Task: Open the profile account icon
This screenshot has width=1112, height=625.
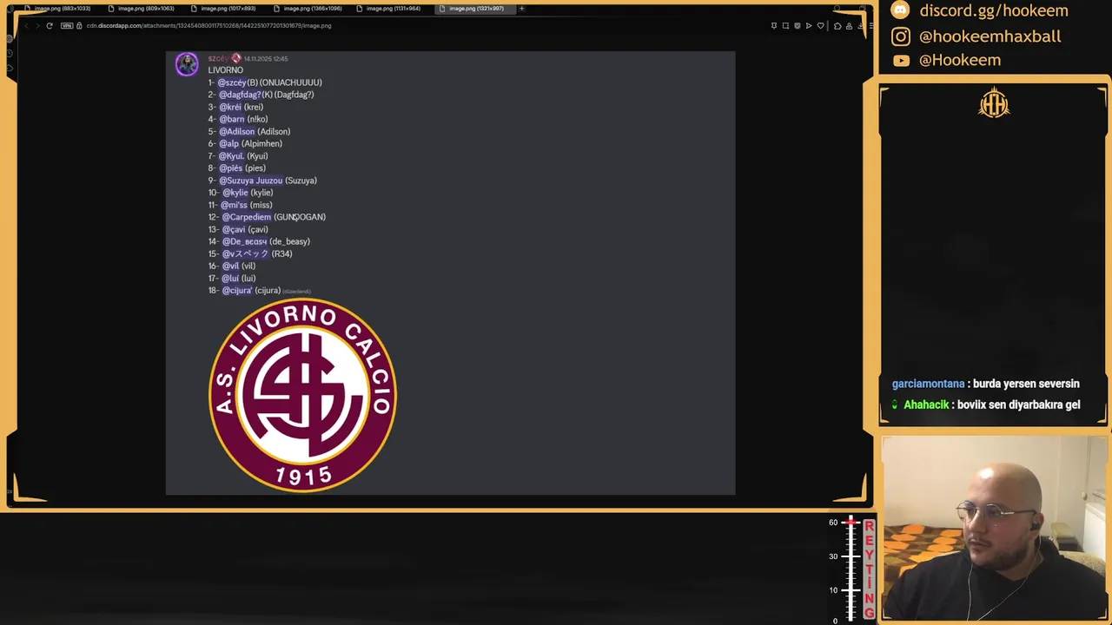Action: [x=849, y=25]
